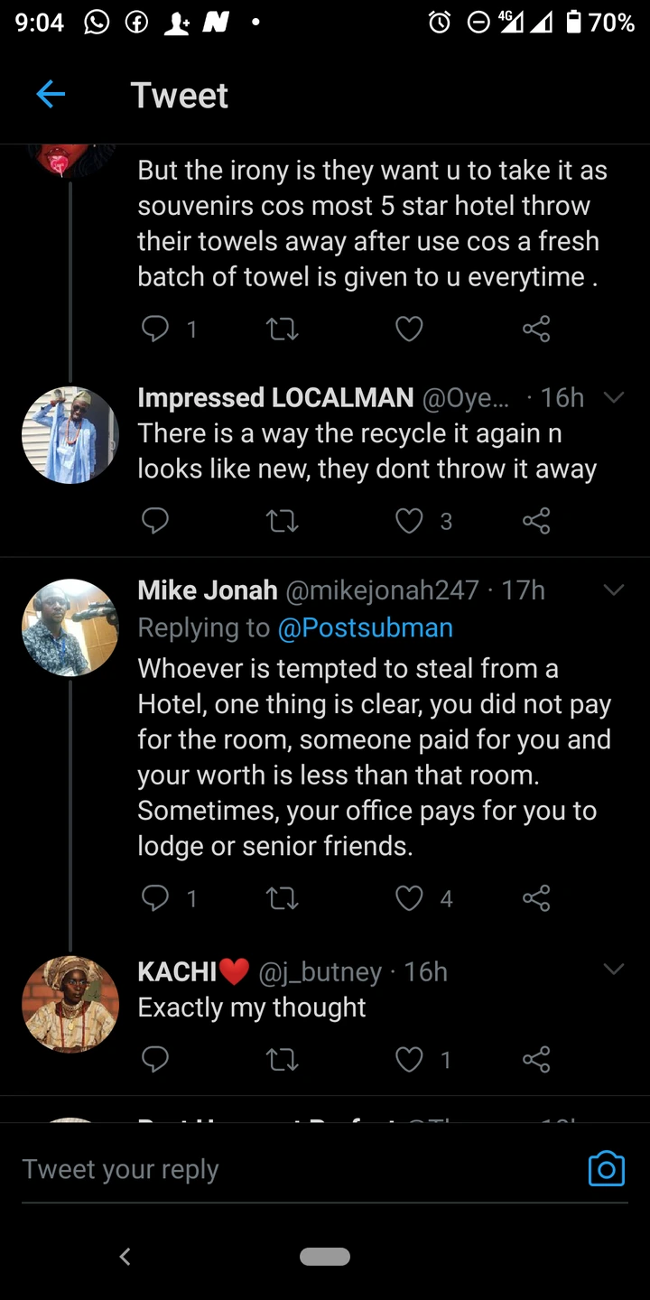Open options chevron on Impressed LOCALMAN's tweet
Screen dimensions: 650x1300
pyautogui.click(x=614, y=397)
